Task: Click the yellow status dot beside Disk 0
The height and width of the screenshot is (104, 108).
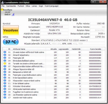Action: 2,10
